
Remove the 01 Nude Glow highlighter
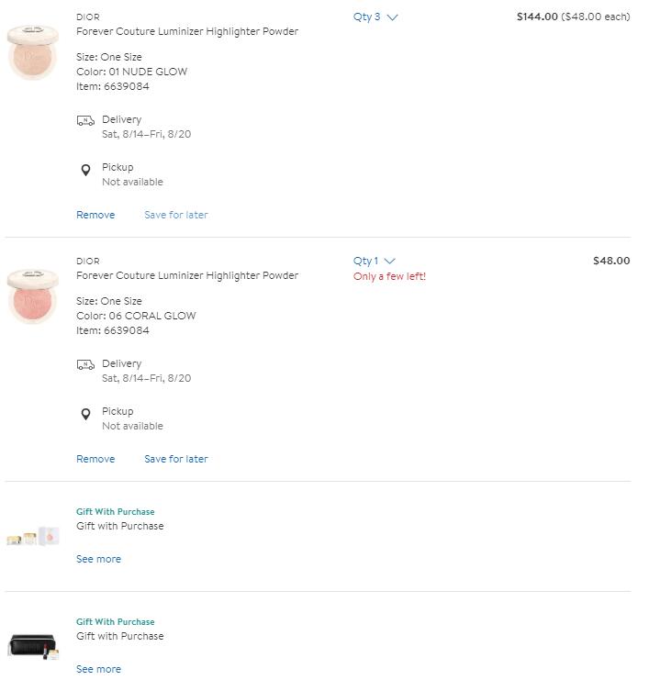click(95, 215)
